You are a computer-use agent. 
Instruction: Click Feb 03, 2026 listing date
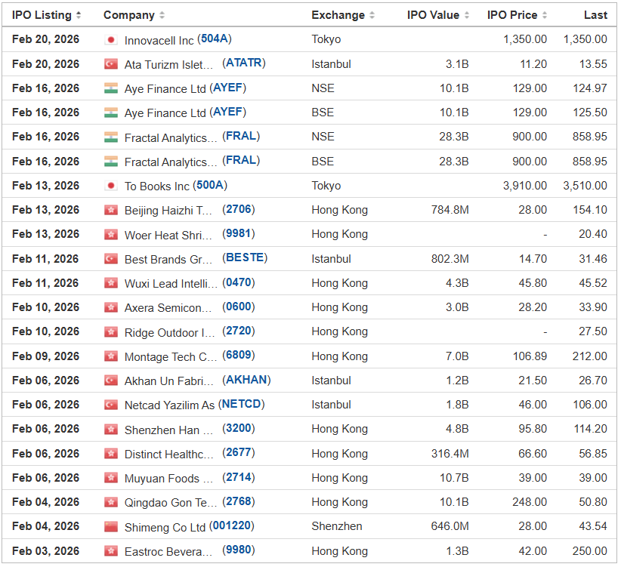tap(45, 551)
